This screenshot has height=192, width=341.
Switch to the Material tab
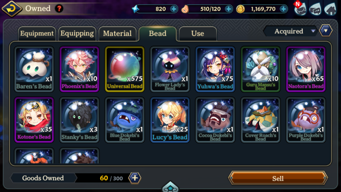point(117,34)
